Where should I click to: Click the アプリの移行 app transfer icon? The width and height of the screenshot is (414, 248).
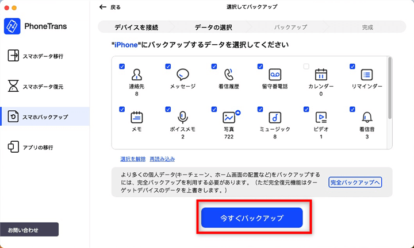click(x=13, y=147)
